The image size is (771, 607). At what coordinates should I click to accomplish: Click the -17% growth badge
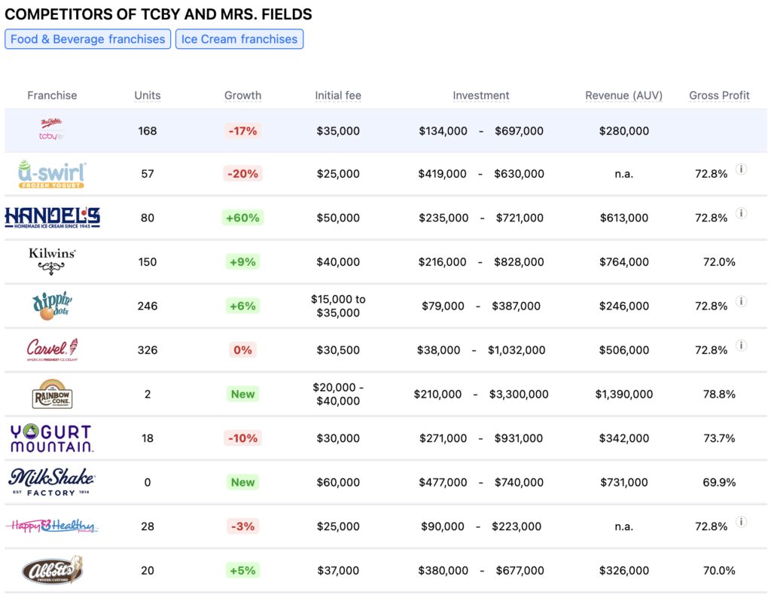(243, 131)
